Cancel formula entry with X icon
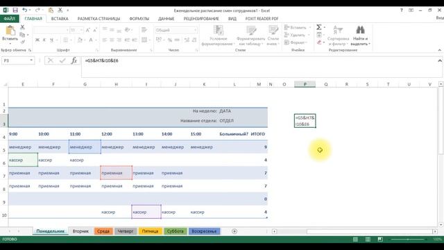The width and height of the screenshot is (444, 250). pos(51,60)
